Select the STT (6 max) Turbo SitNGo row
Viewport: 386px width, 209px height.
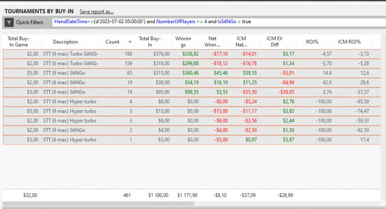click(192, 63)
